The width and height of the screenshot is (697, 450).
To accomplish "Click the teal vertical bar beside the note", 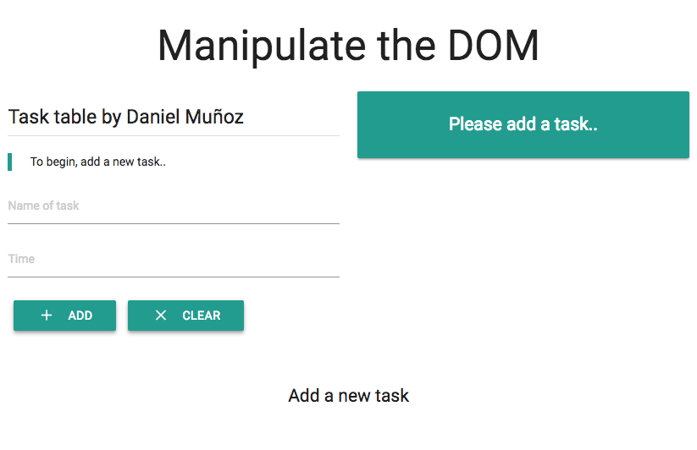I will coord(10,162).
